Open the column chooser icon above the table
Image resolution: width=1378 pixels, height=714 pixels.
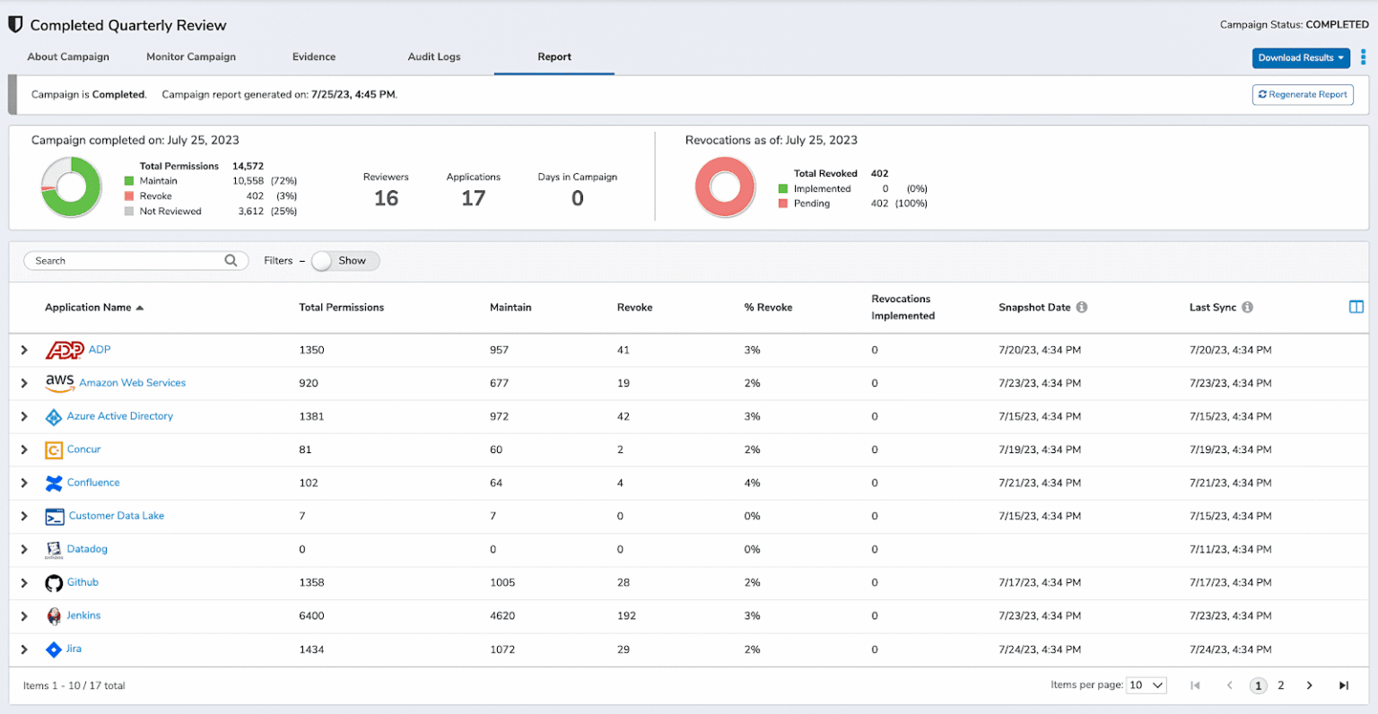click(1356, 306)
